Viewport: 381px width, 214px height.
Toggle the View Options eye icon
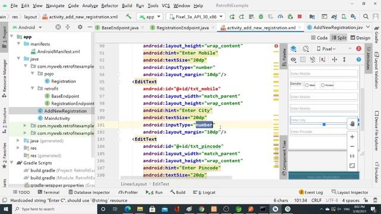(x=293, y=59)
